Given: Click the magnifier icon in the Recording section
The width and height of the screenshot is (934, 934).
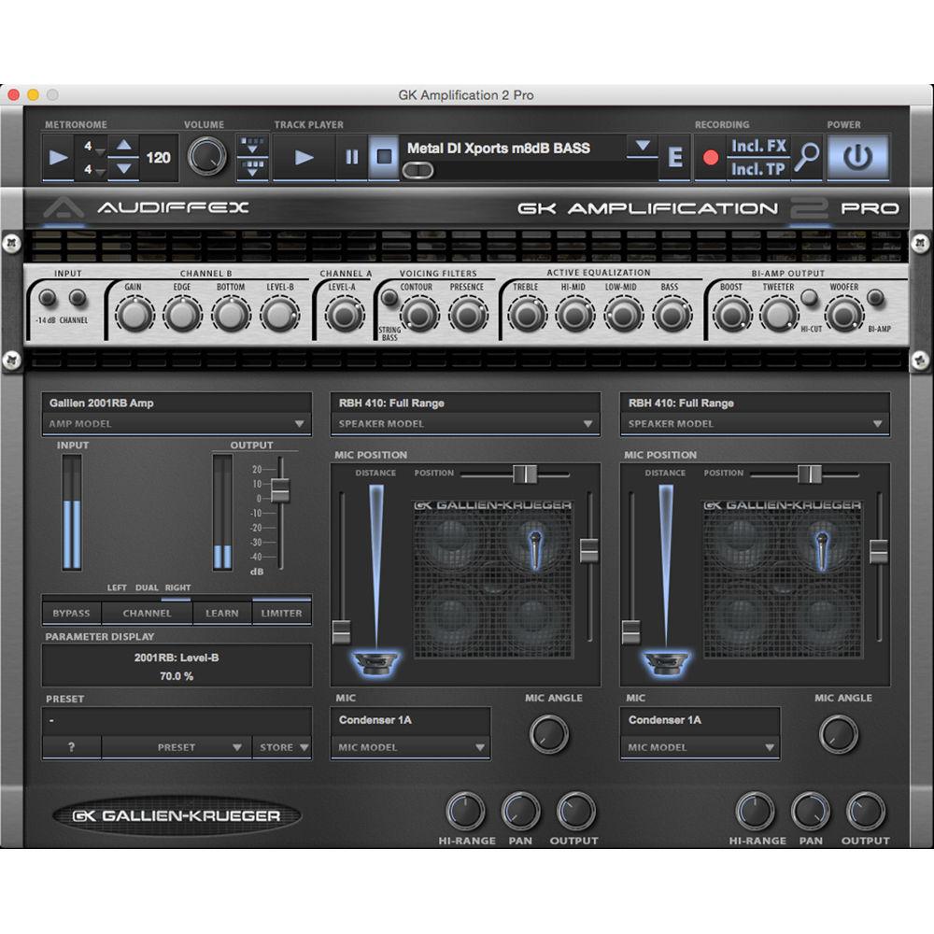Looking at the screenshot, I should click(x=805, y=156).
